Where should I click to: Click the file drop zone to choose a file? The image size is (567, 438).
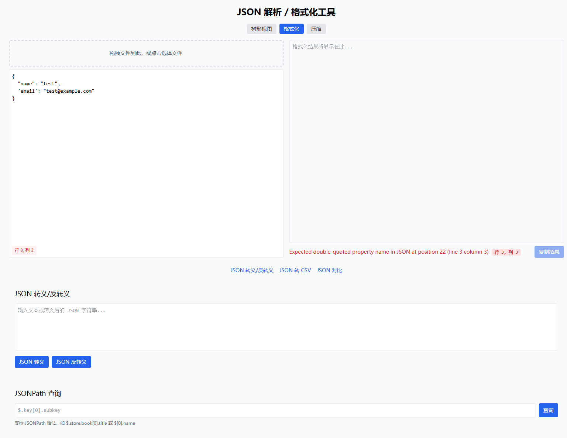pyautogui.click(x=146, y=53)
